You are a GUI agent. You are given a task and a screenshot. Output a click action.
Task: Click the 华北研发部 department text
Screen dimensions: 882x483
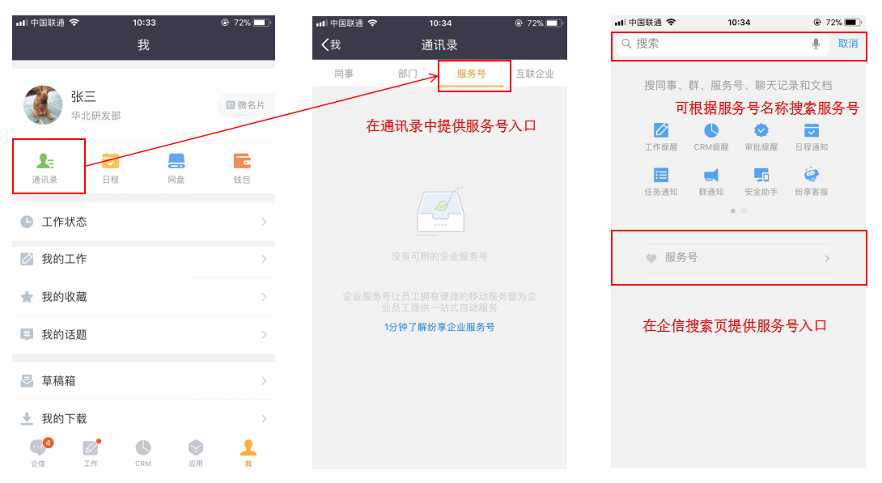[95, 116]
